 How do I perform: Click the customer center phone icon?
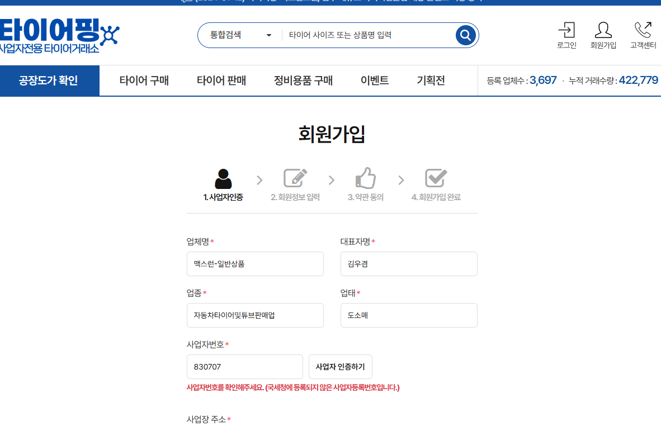tap(643, 30)
